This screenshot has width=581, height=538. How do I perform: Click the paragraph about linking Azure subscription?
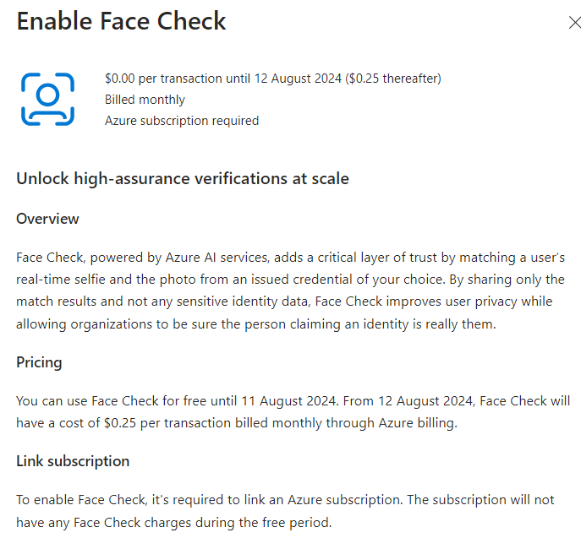[285, 511]
